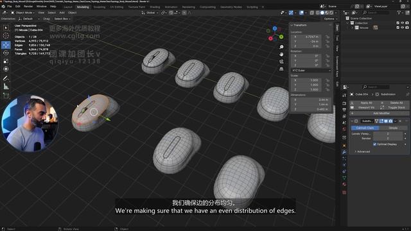The width and height of the screenshot is (411, 231).
Task: Switch to the UV Editing workspace tab
Action: 117,7
